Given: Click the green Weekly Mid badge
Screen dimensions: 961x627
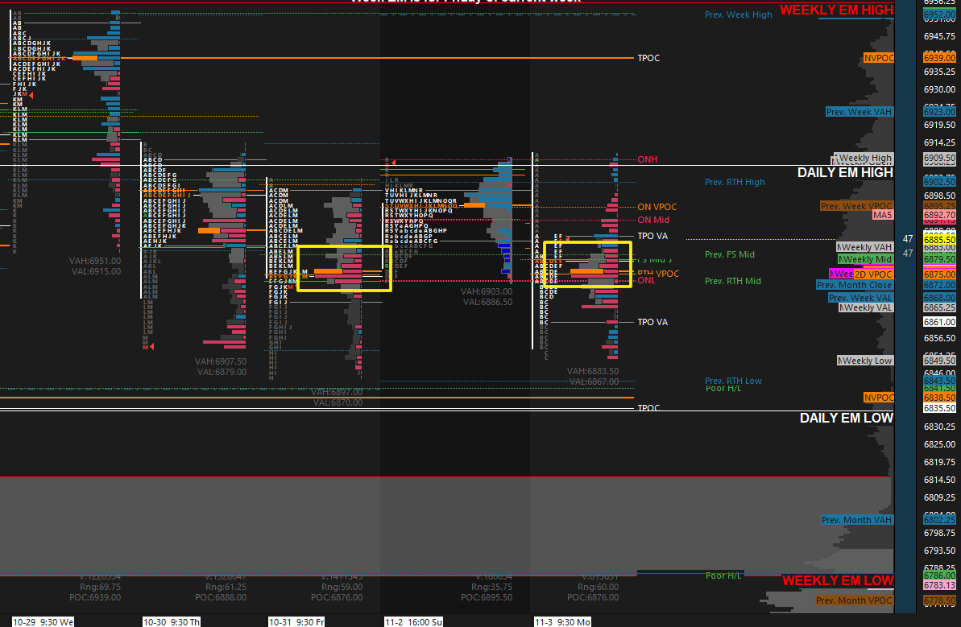Looking at the screenshot, I should (864, 259).
